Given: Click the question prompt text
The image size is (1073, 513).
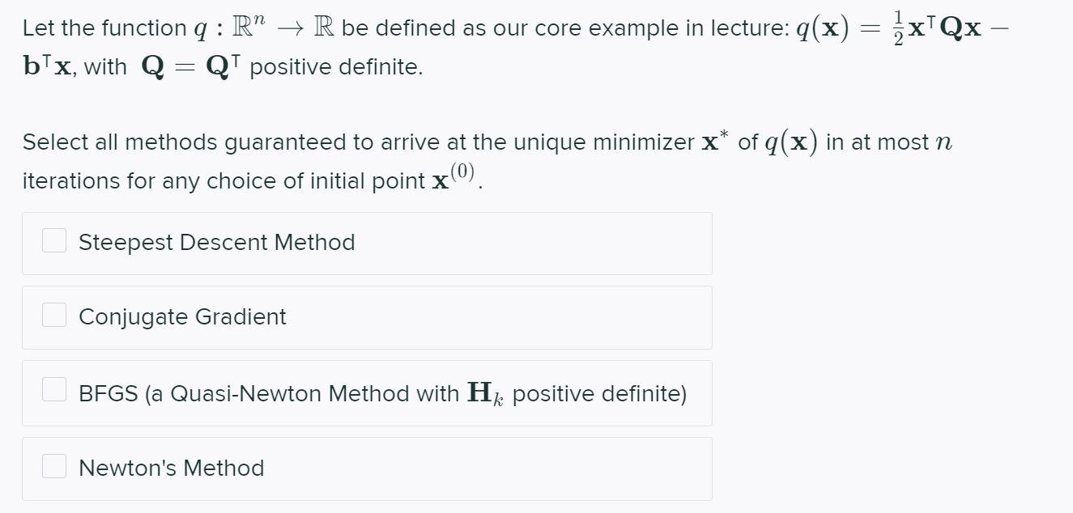Looking at the screenshot, I should 484,160.
